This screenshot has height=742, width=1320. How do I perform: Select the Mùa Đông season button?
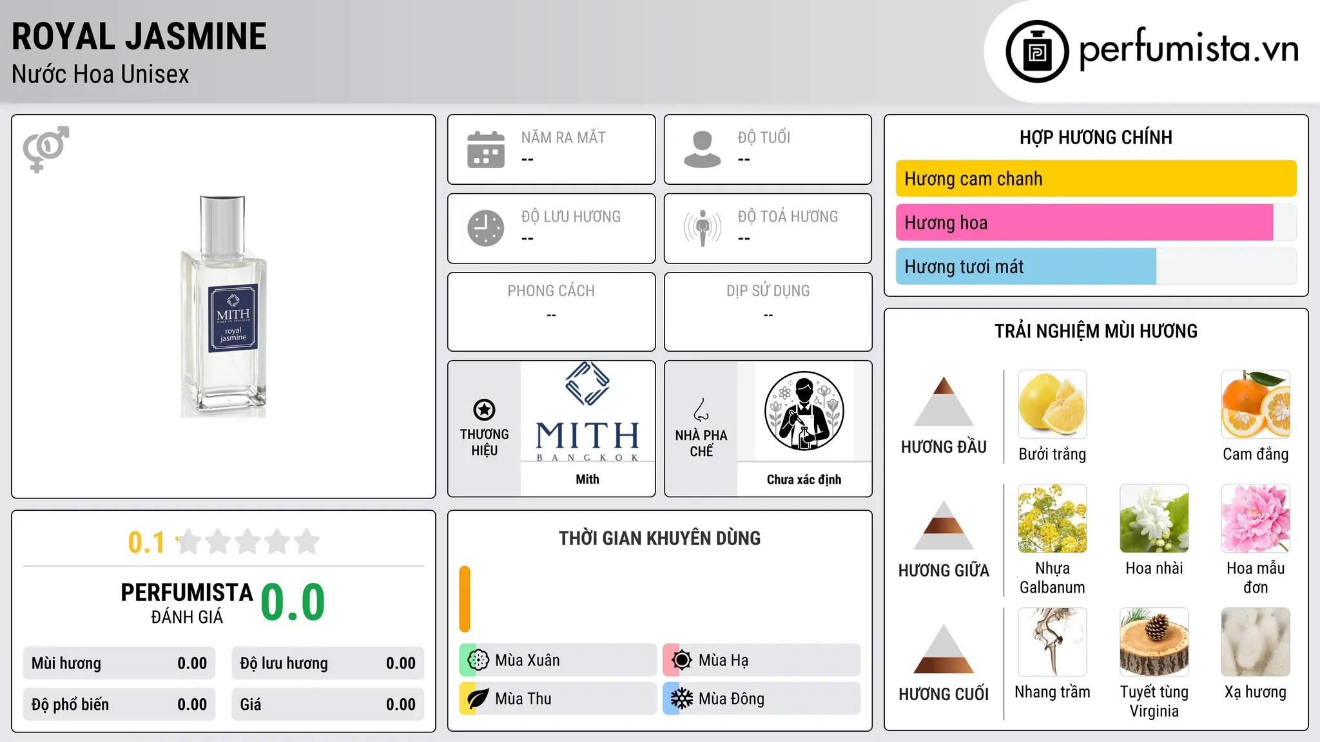(762, 699)
